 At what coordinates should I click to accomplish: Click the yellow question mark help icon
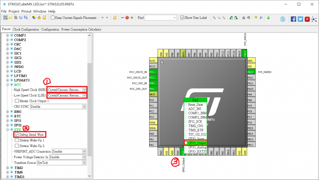coord(256,18)
